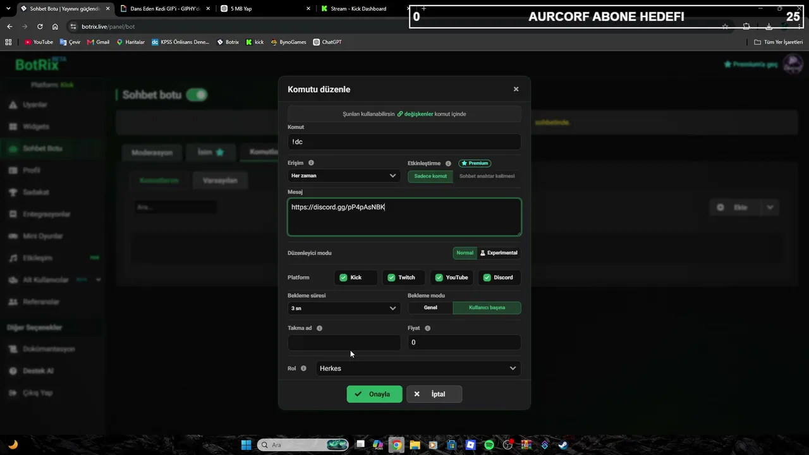Click the Takma ad input field
The image size is (809, 455).
pyautogui.click(x=344, y=343)
